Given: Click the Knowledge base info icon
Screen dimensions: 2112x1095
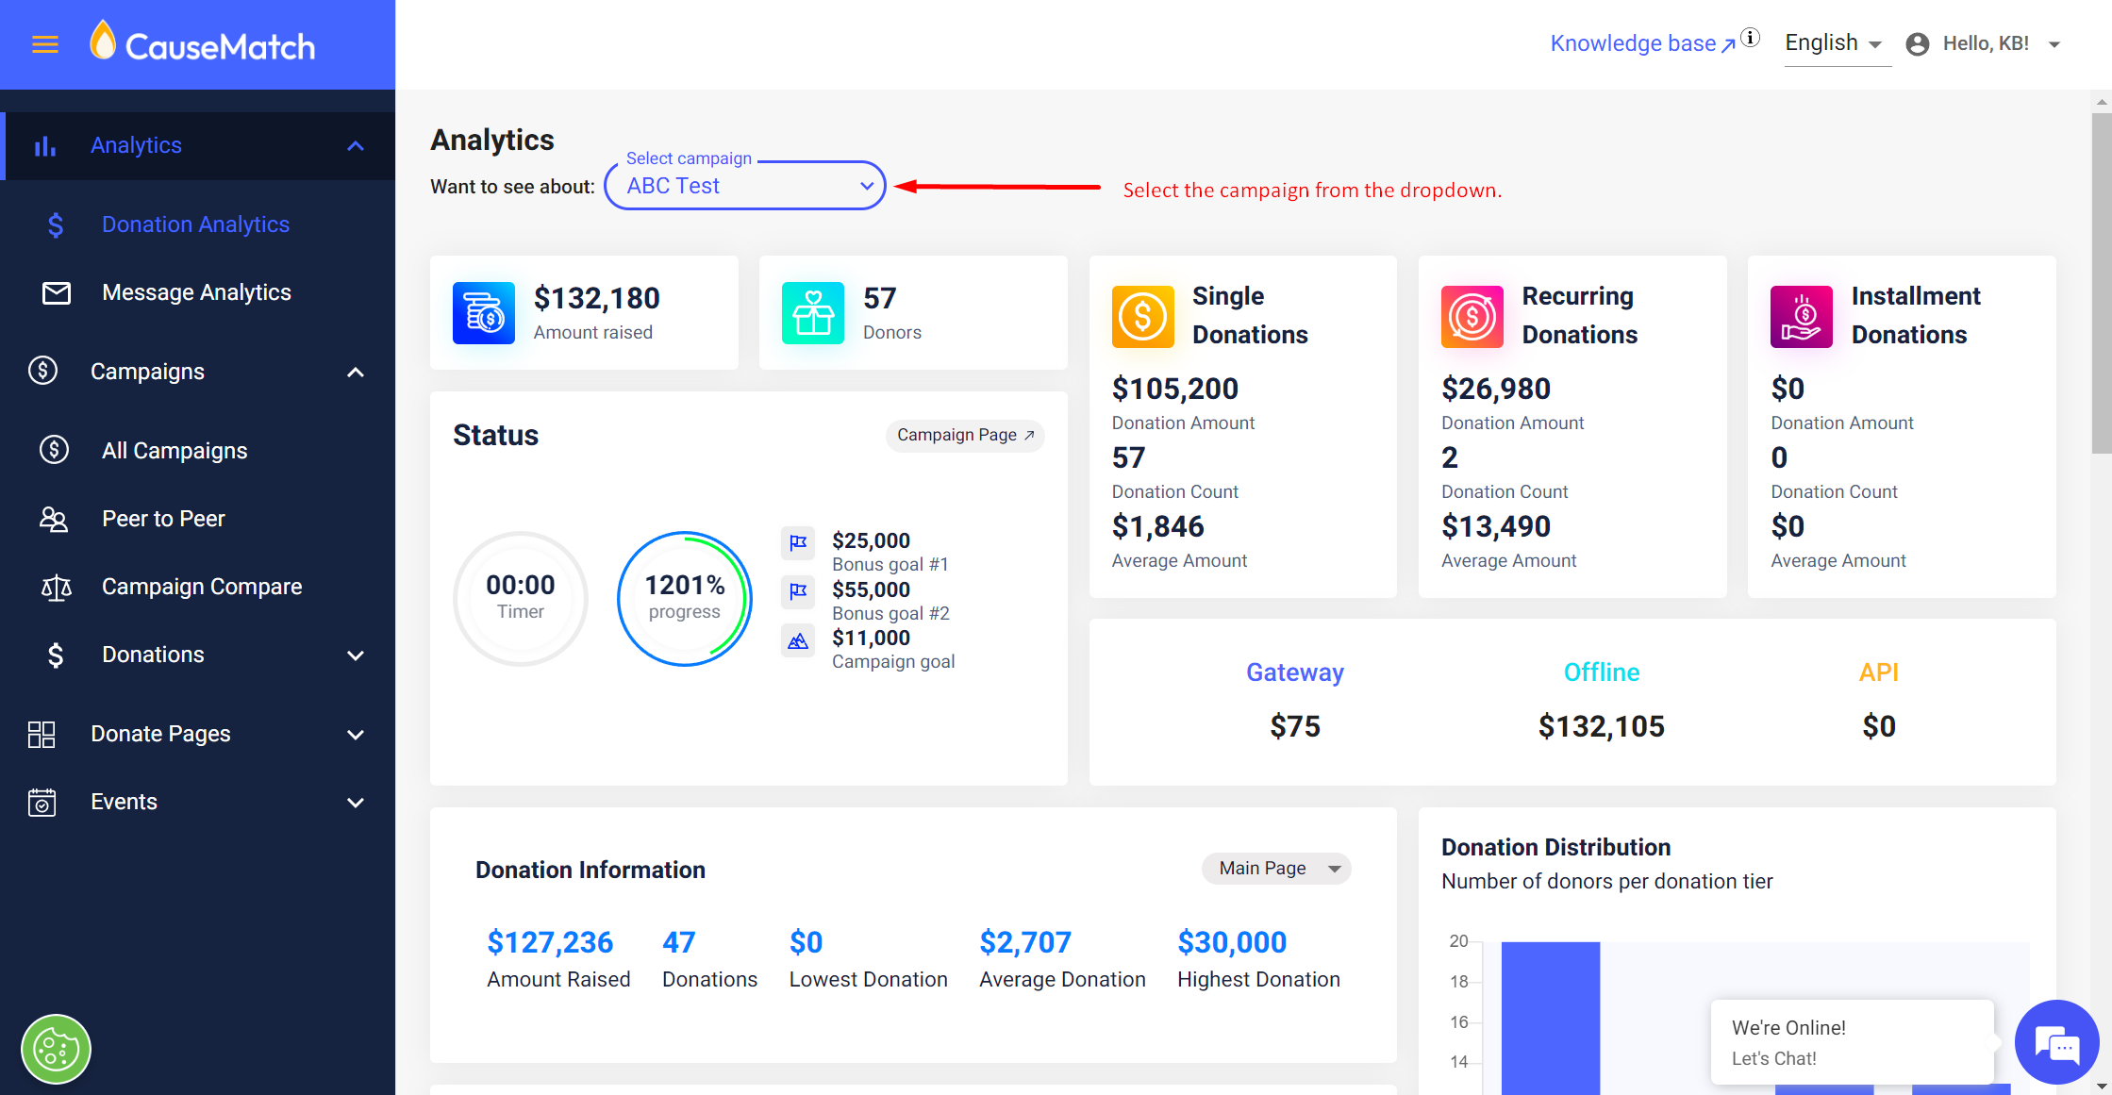Looking at the screenshot, I should point(1751,38).
